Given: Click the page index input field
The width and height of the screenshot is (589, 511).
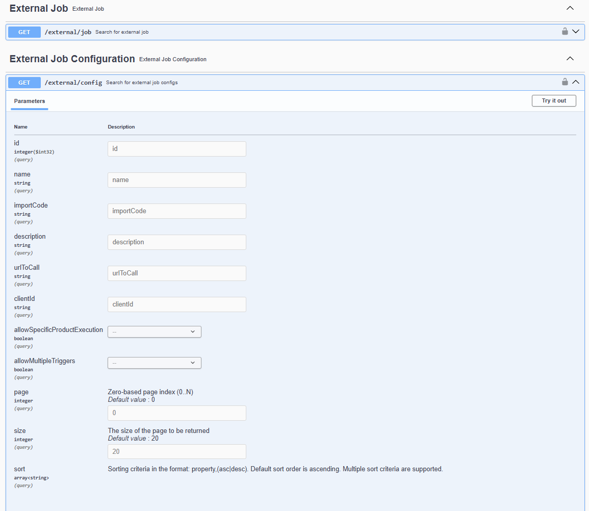Looking at the screenshot, I should (x=176, y=413).
